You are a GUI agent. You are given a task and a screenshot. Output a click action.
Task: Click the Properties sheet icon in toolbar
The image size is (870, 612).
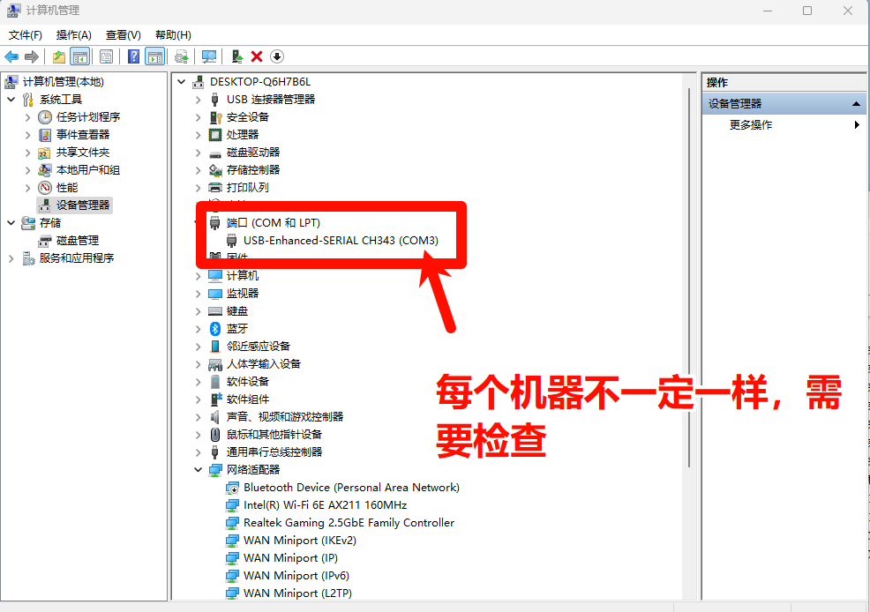point(106,56)
